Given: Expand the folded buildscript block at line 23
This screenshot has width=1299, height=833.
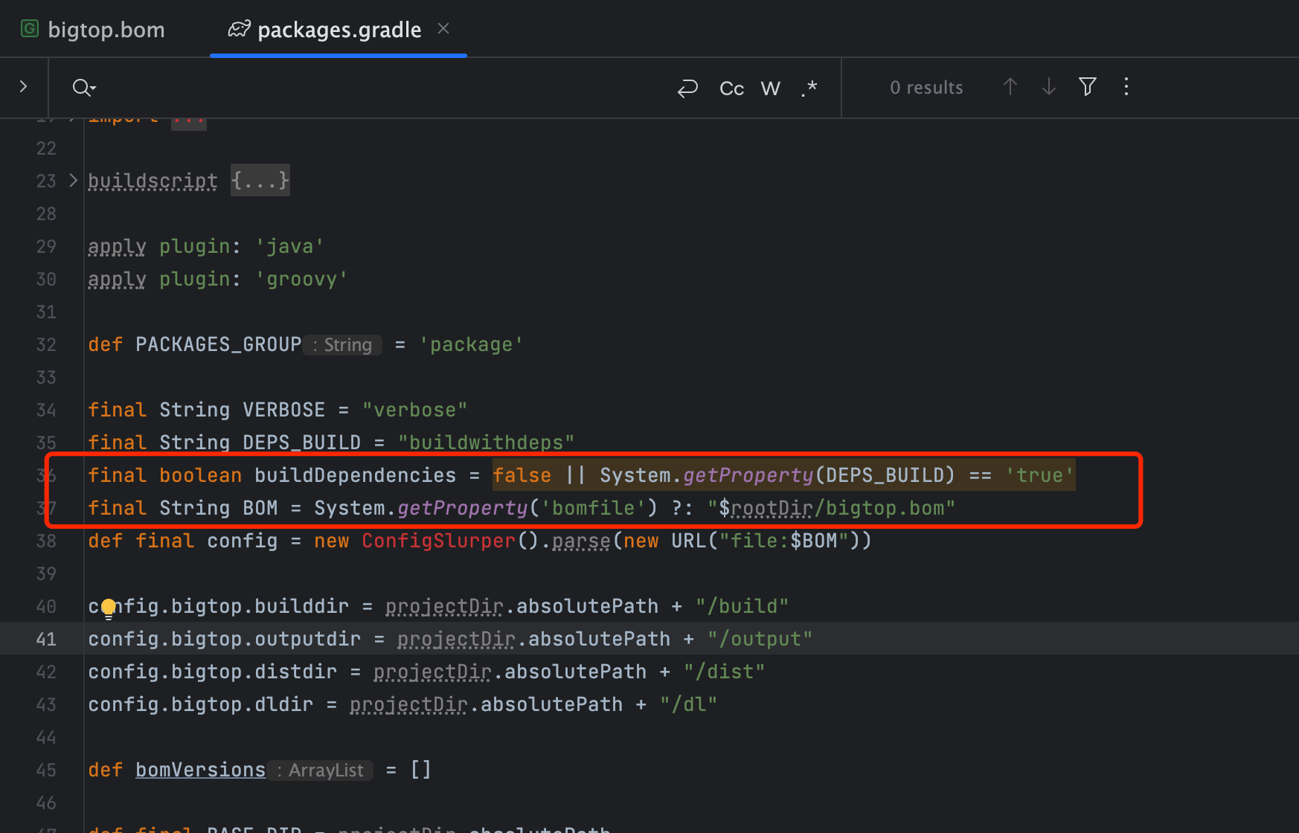Looking at the screenshot, I should (73, 180).
